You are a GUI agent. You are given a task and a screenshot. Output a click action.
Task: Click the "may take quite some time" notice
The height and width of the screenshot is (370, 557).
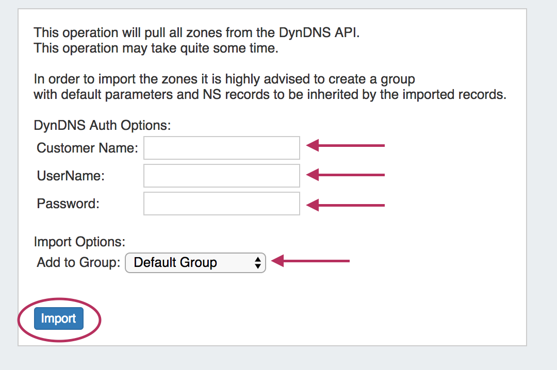pos(156,49)
